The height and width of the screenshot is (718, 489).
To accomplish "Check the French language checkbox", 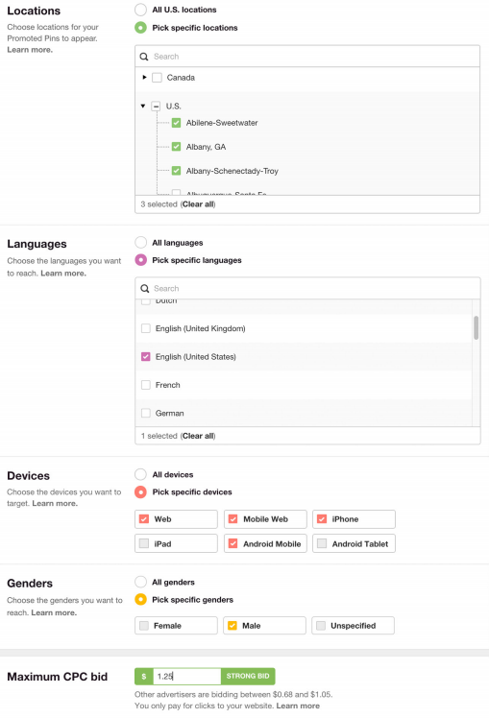I will pos(146,385).
